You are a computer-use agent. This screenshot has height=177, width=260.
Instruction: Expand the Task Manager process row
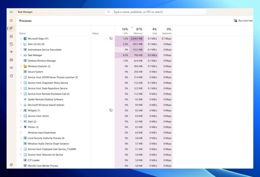pos(21,55)
